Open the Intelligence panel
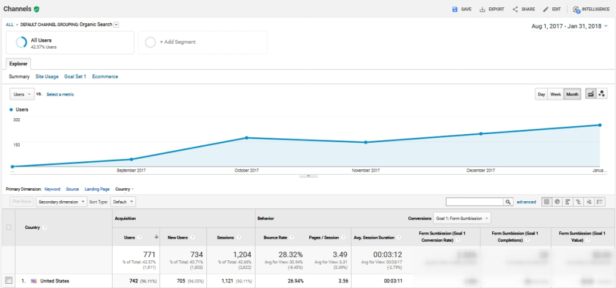This screenshot has width=616, height=288. (x=576, y=9)
